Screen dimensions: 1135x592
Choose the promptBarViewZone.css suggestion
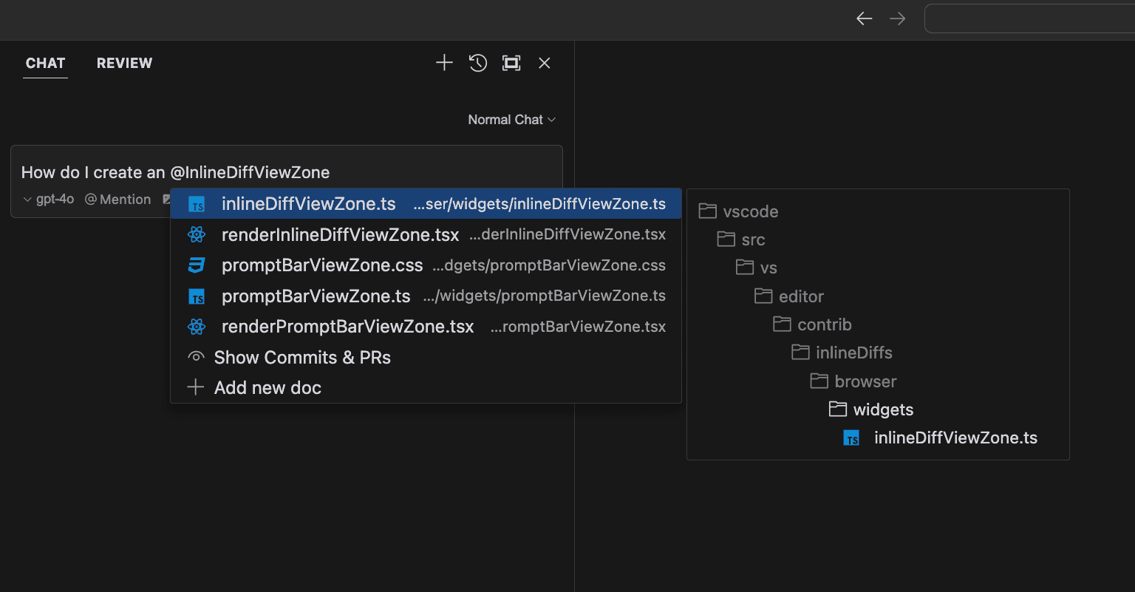(426, 265)
